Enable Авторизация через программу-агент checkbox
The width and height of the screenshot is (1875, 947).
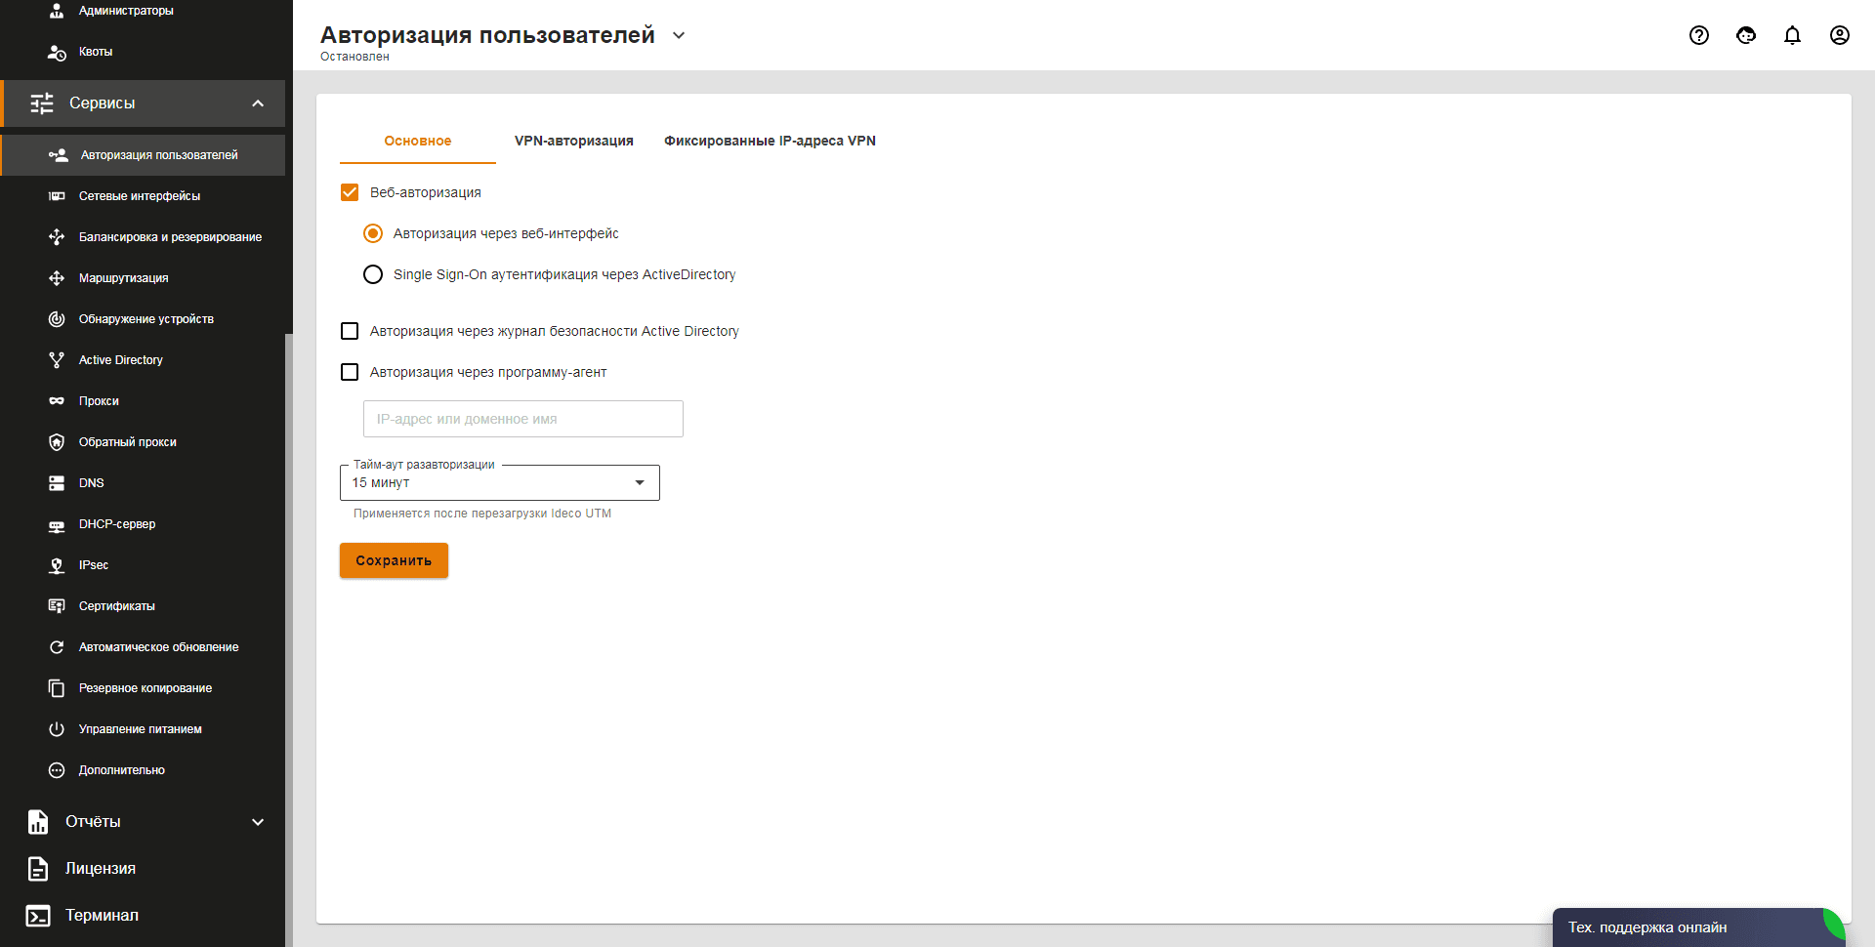point(350,372)
